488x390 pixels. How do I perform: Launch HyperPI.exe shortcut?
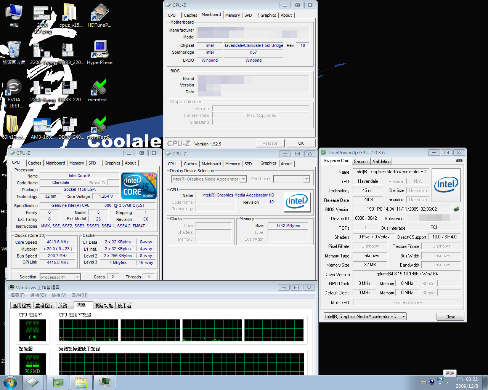(100, 53)
